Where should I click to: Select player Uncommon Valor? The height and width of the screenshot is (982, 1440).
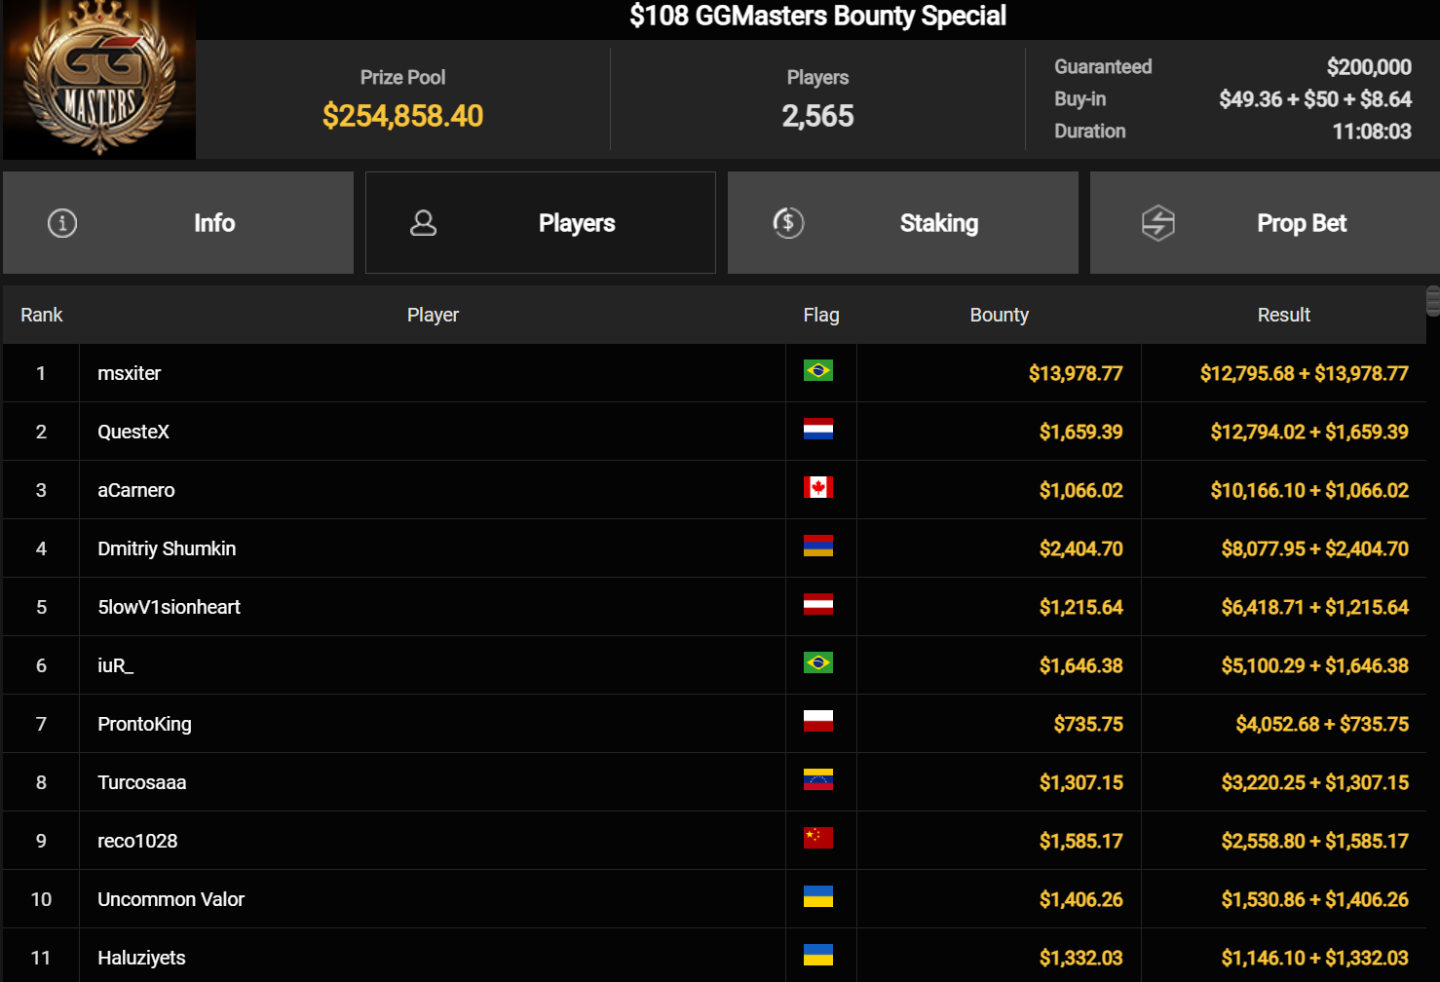pyautogui.click(x=171, y=899)
